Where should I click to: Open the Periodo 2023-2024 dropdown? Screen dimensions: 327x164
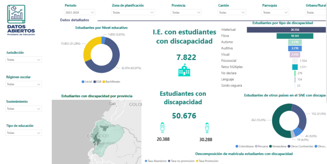coord(79,12)
